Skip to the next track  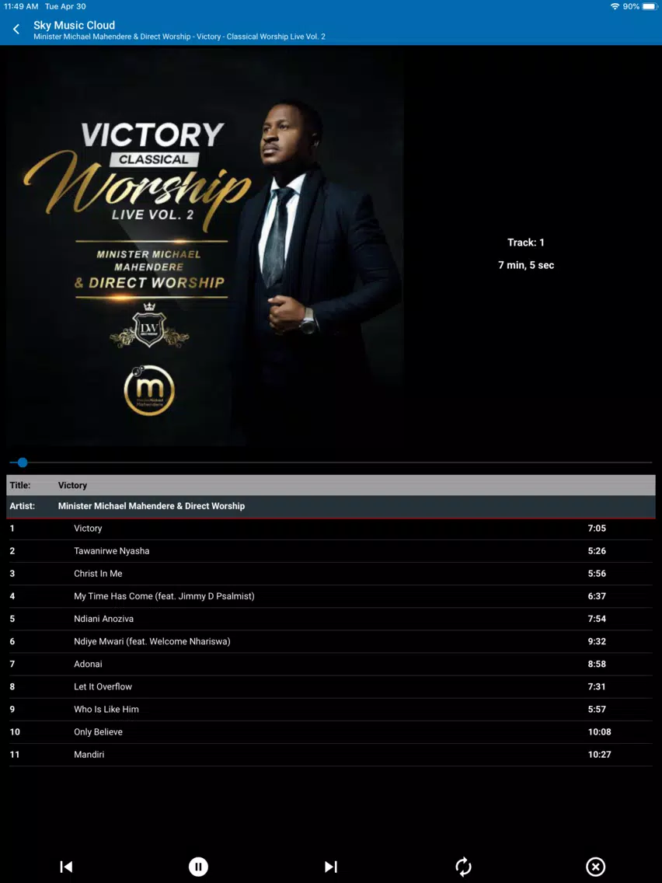pos(331,867)
